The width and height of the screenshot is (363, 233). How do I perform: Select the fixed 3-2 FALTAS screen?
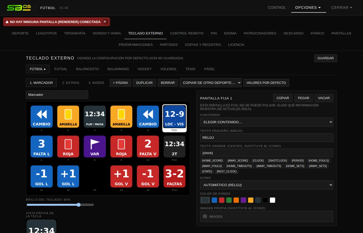tap(175, 176)
